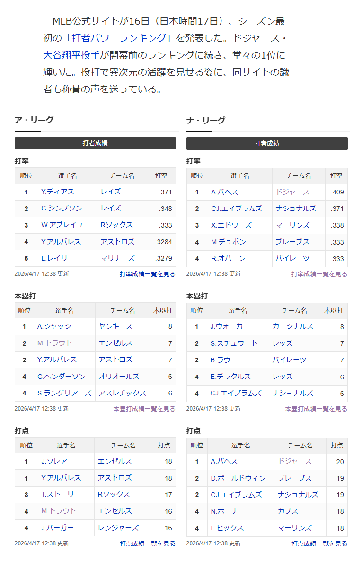Open S.ランゲリアーズ player link
The width and height of the screenshot is (362, 561).
coord(64,393)
